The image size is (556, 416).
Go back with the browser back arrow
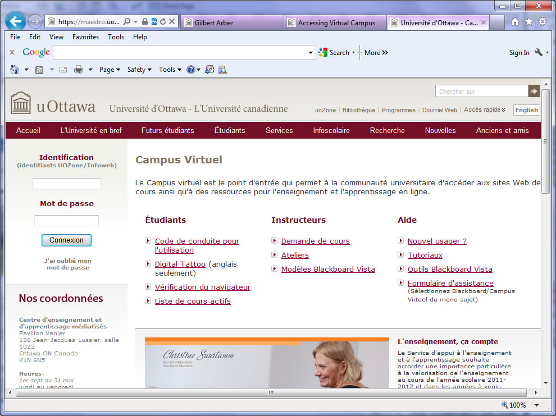[x=15, y=21]
